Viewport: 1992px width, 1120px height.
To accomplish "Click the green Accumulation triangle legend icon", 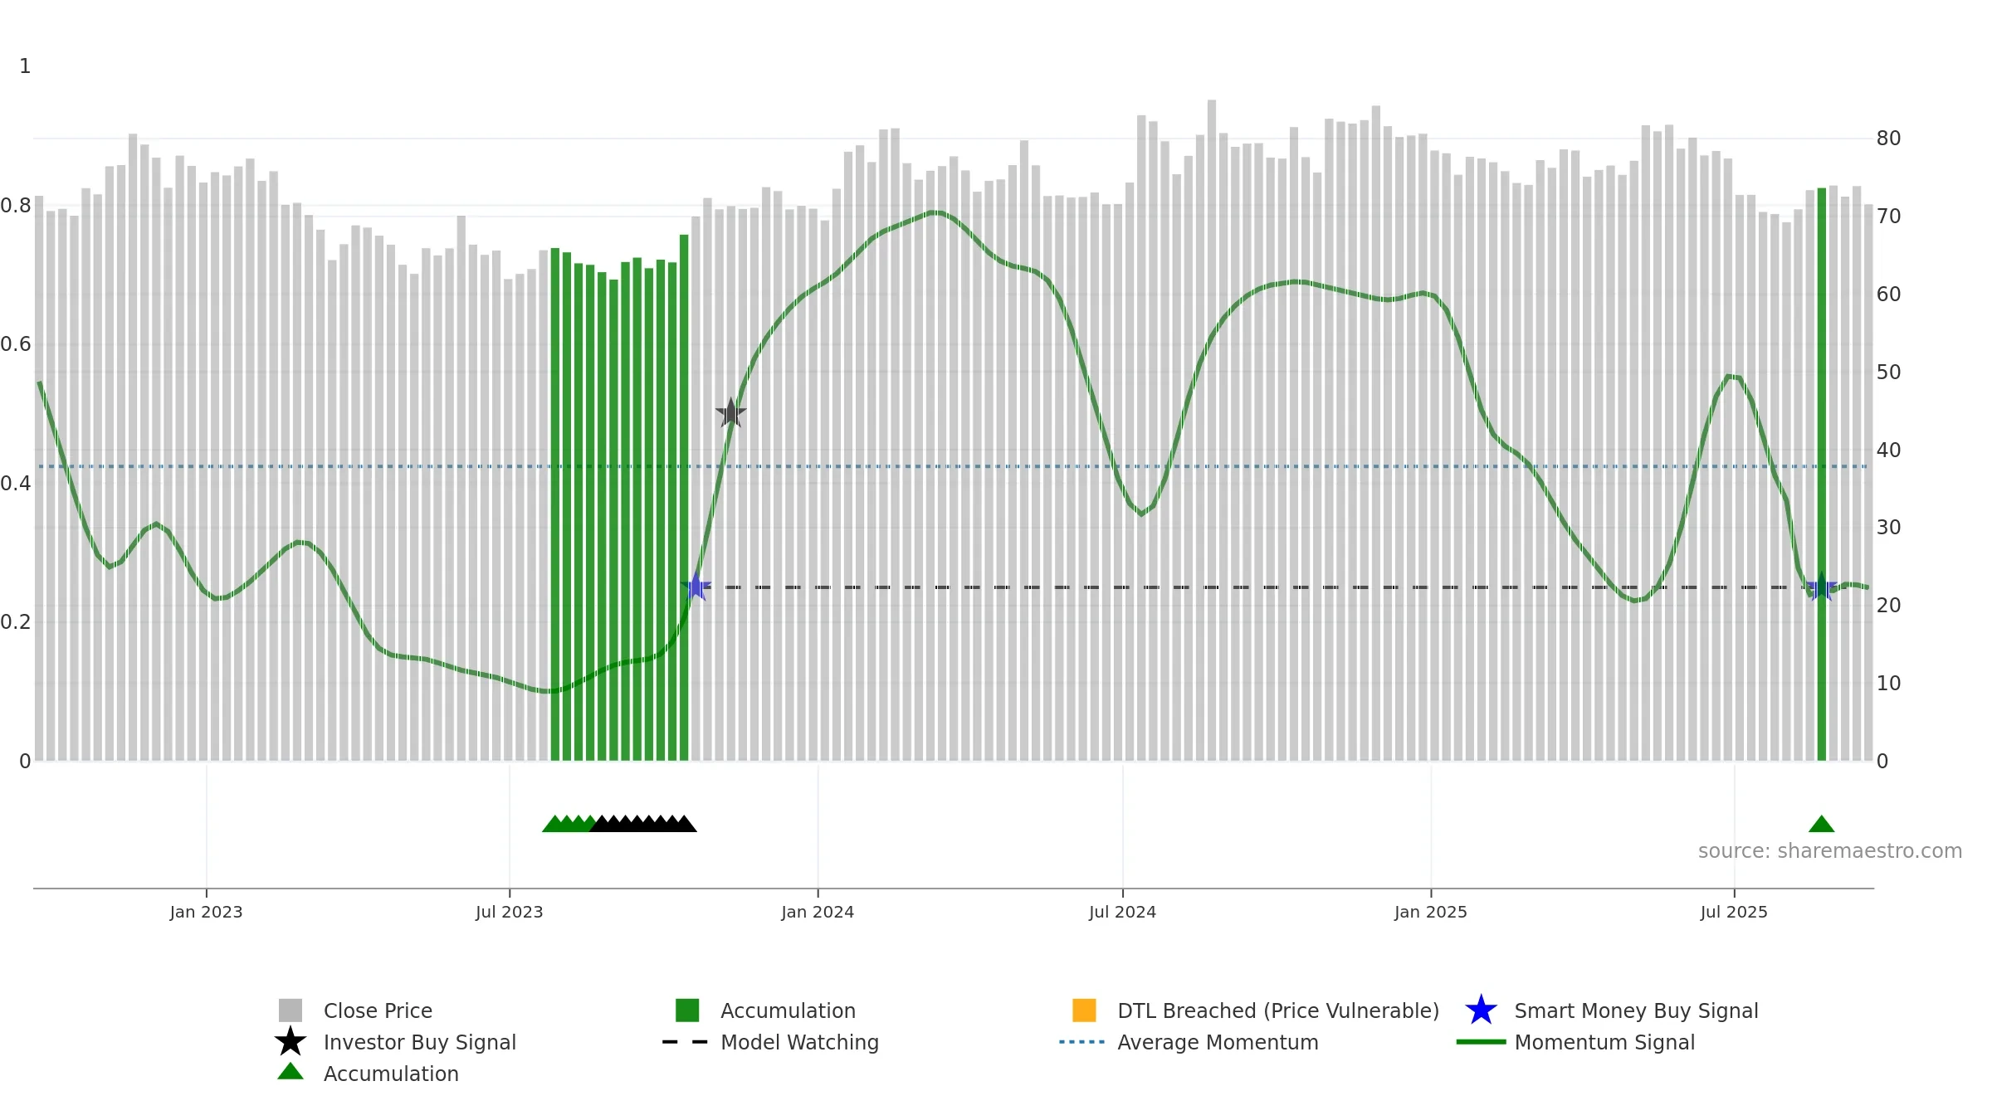I will (290, 1072).
